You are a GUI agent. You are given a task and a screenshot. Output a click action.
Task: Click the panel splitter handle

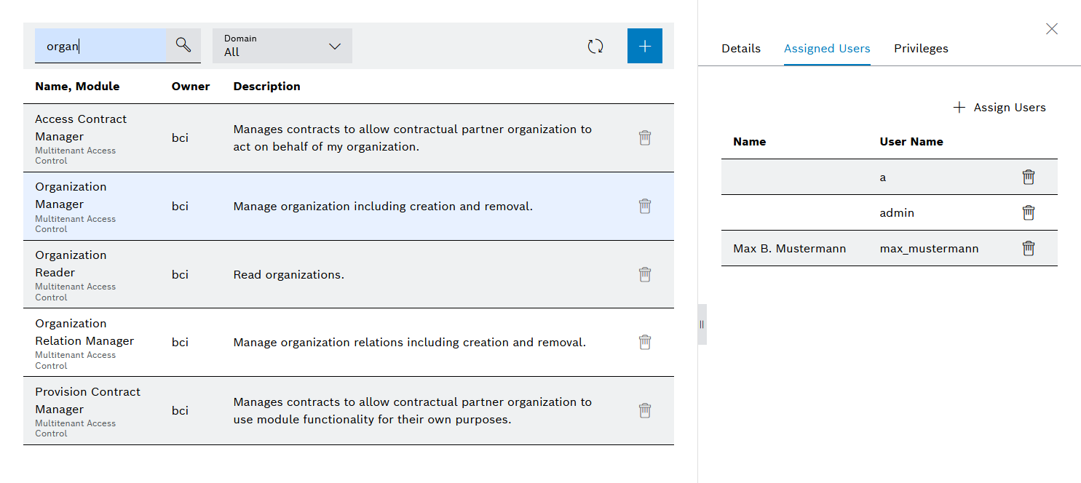click(x=702, y=324)
